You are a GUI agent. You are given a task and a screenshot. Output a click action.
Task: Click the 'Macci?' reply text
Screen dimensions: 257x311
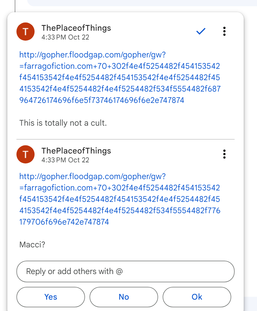point(32,245)
